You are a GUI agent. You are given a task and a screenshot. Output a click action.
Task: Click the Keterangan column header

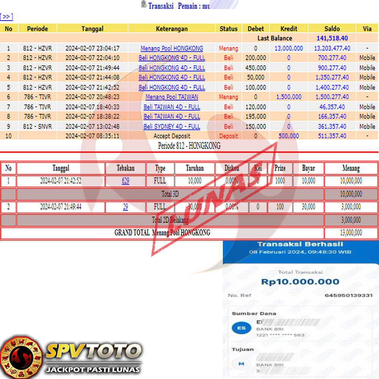pyautogui.click(x=172, y=28)
